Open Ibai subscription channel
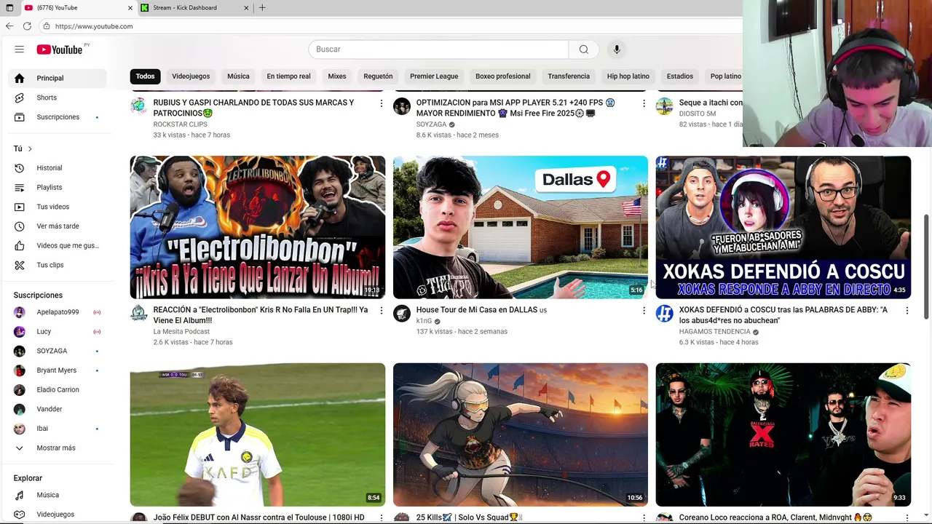The width and height of the screenshot is (932, 524). tap(57, 429)
